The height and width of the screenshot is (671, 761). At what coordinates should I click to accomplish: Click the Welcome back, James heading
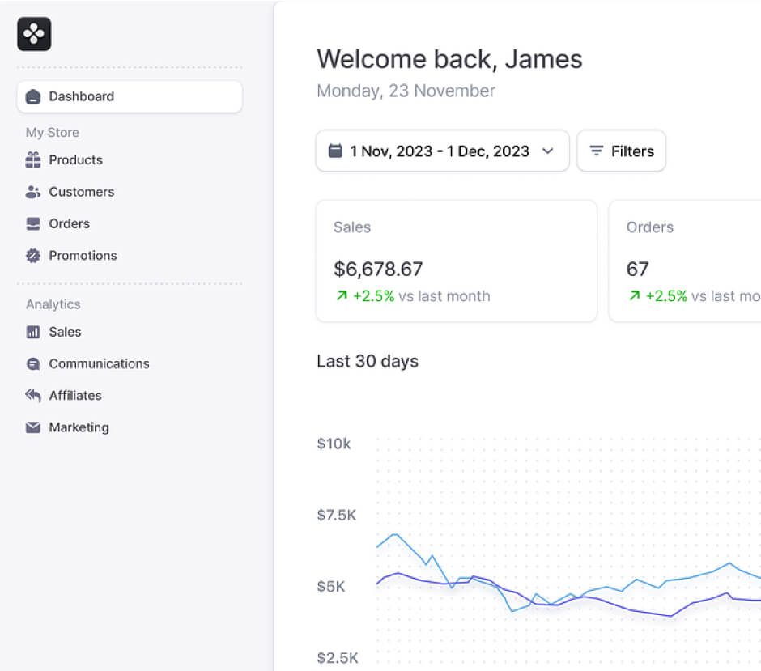[x=449, y=59]
